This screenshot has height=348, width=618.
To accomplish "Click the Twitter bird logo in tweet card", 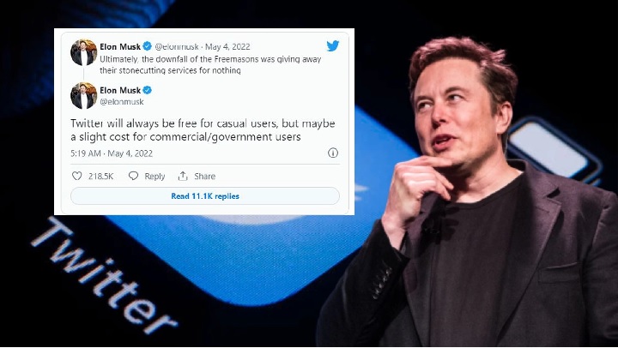I will pyautogui.click(x=333, y=46).
